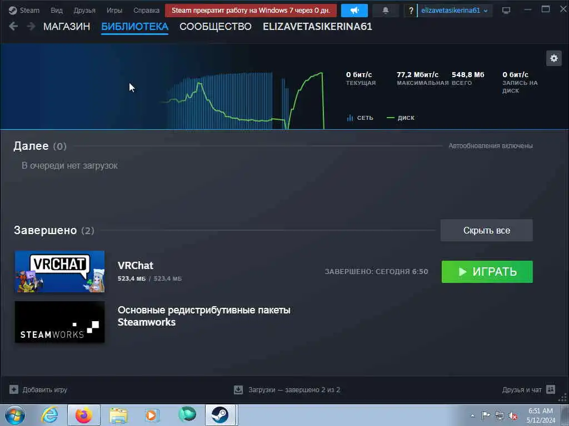Open download settings gear icon

point(554,58)
